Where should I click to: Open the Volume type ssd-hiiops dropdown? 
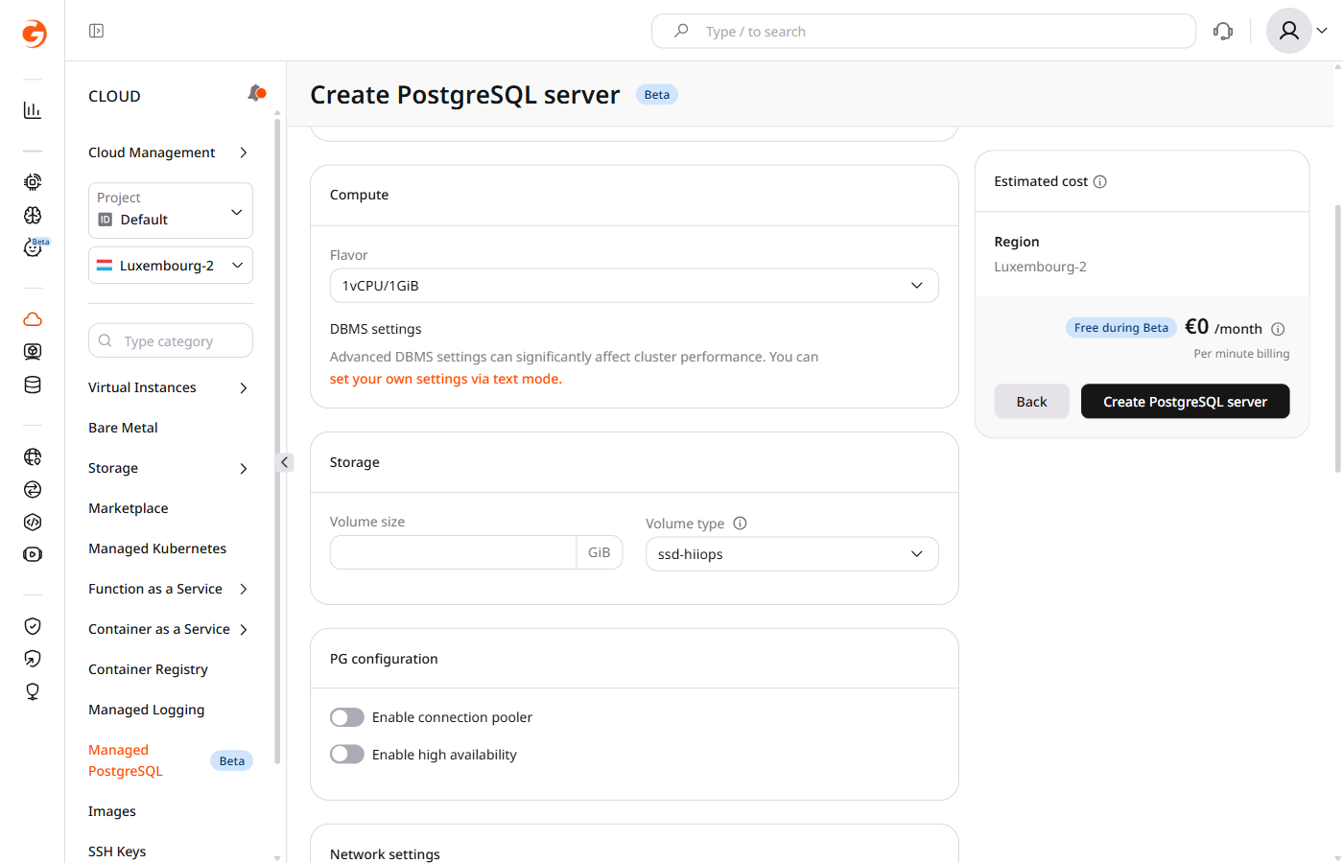point(792,554)
